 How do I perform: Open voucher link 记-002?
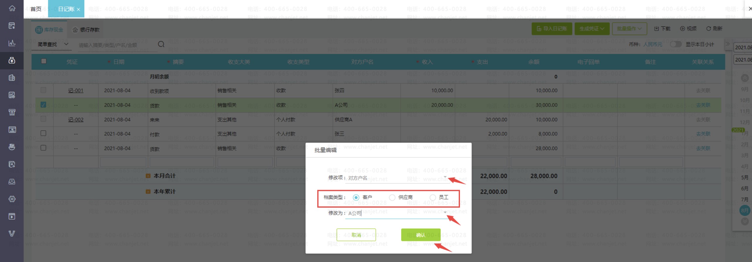[76, 120]
